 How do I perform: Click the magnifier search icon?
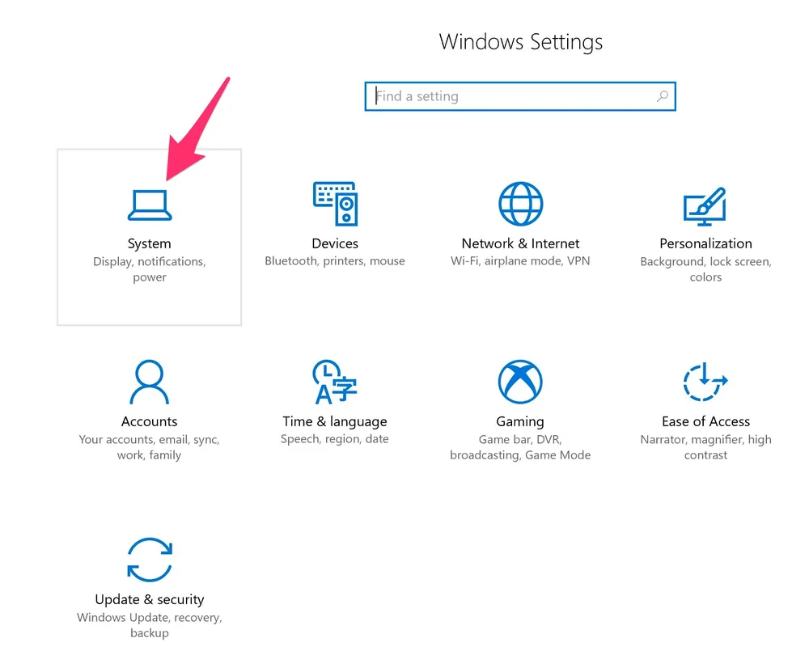[x=663, y=96]
